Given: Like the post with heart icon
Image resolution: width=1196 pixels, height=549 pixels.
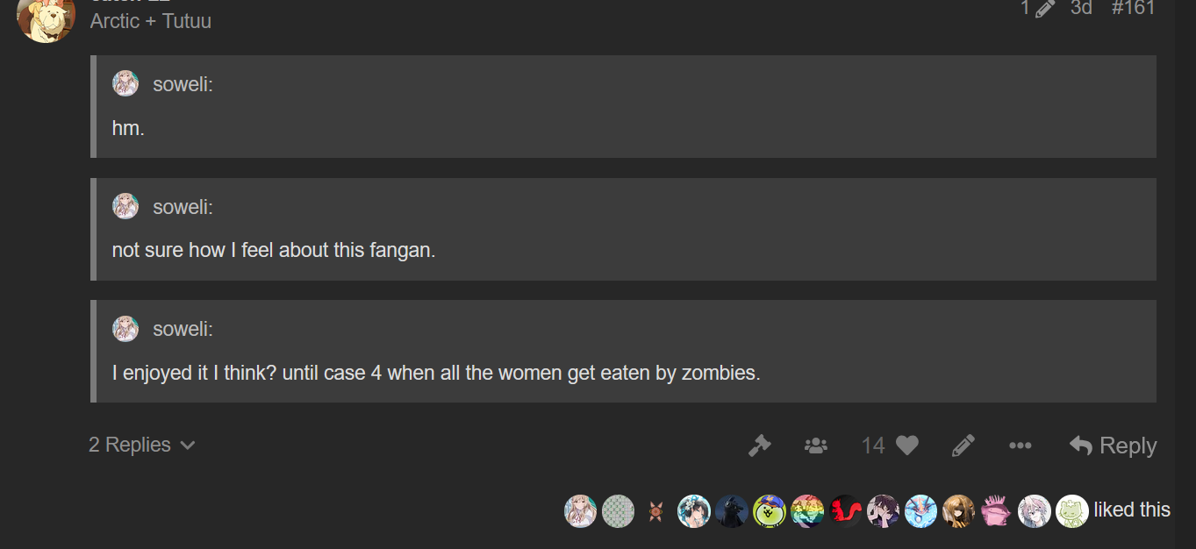Looking at the screenshot, I should click(x=907, y=446).
